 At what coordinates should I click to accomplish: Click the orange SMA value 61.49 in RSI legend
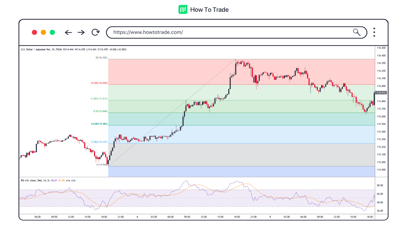click(x=61, y=179)
